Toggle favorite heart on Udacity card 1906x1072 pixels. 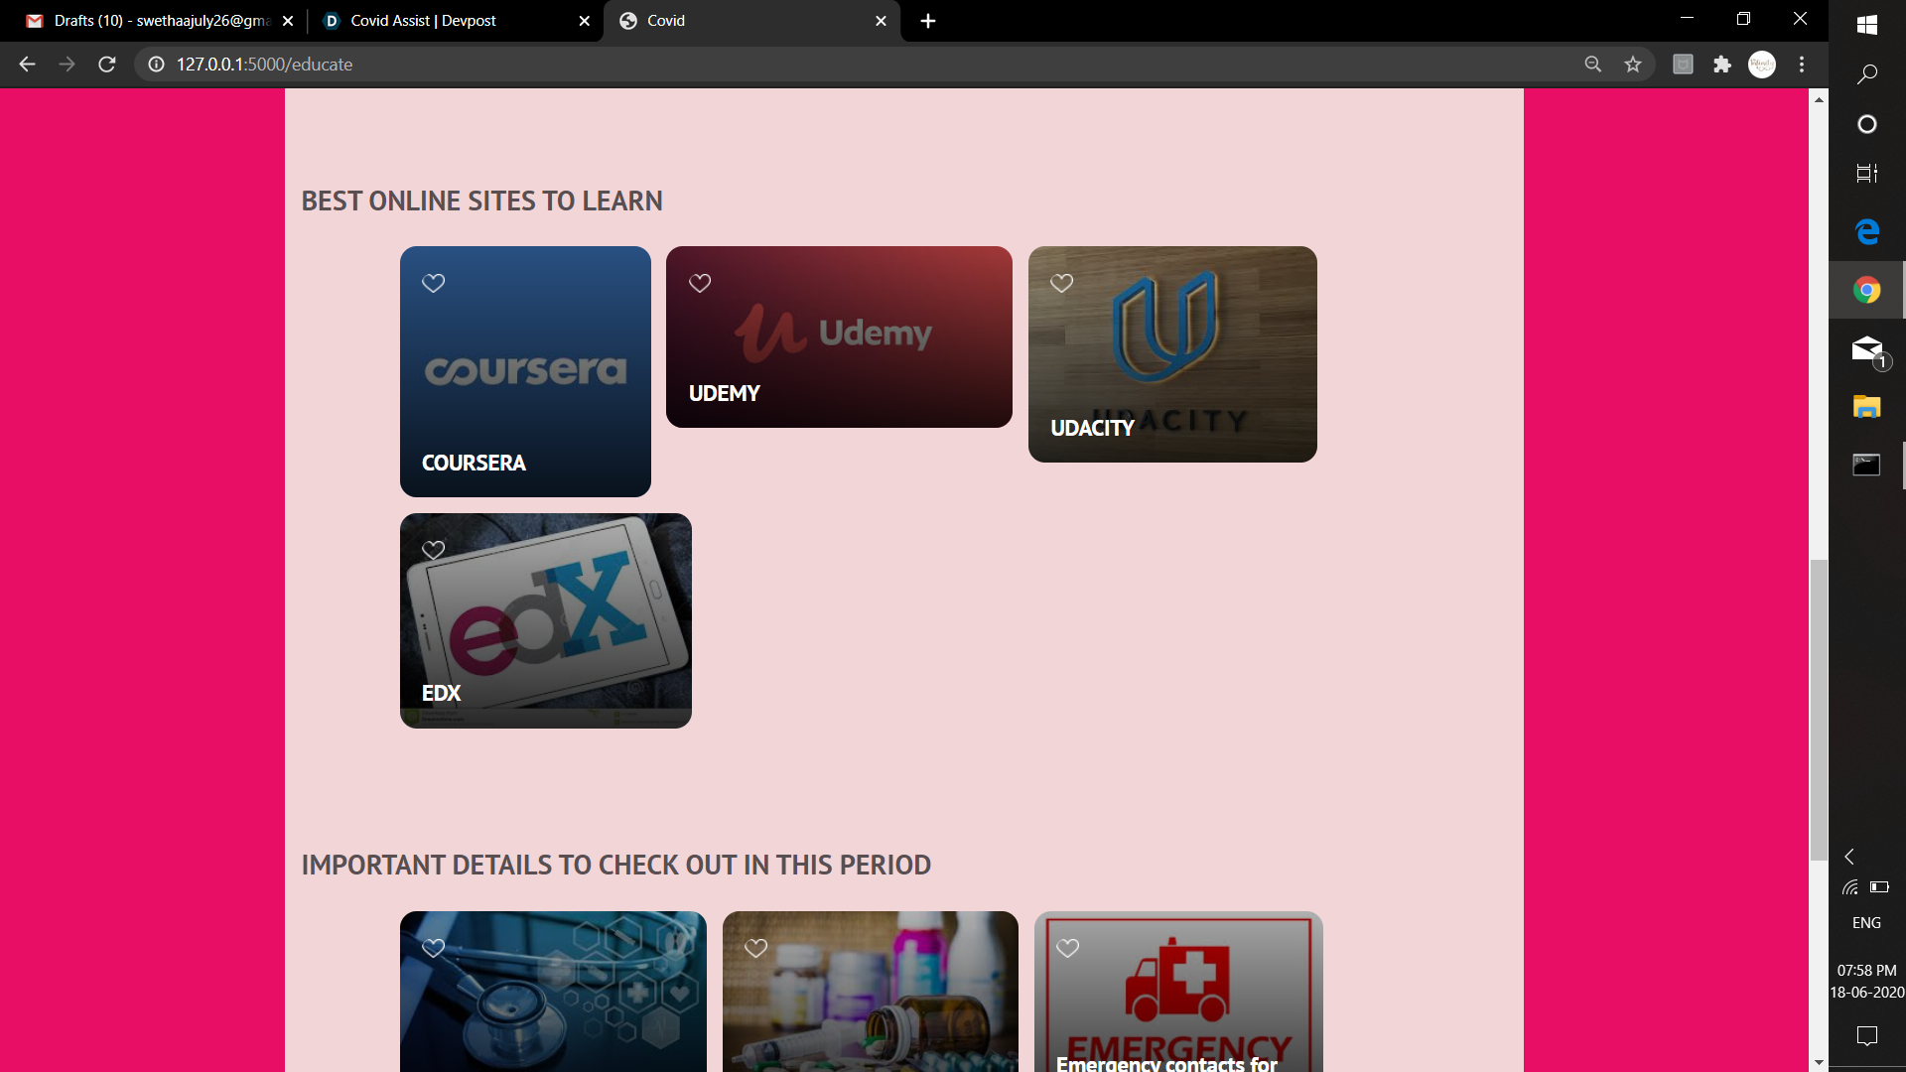tap(1061, 283)
